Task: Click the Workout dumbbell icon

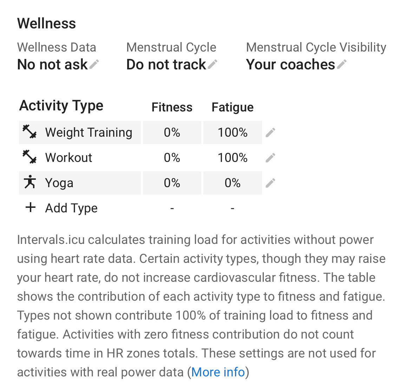Action: (x=30, y=157)
